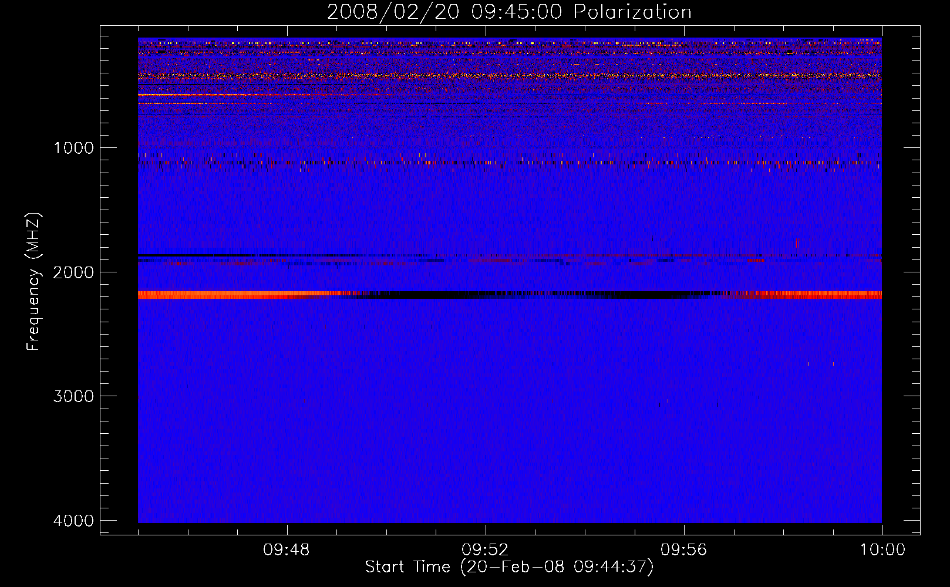This screenshot has width=950, height=587.
Task: Click the plain blue area at 3500 MHz mid-plot
Action: 510,458
